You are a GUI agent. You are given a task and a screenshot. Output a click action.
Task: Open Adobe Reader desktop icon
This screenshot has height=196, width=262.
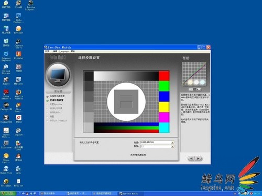[6, 94]
